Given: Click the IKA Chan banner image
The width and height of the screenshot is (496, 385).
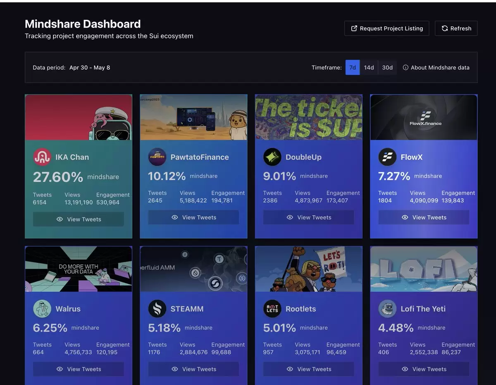Looking at the screenshot, I should tap(79, 117).
